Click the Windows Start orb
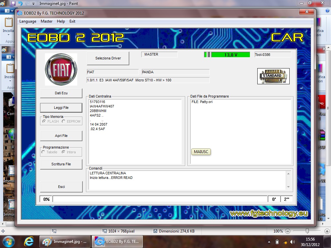The width and height of the screenshot is (331, 248). pos(9,242)
